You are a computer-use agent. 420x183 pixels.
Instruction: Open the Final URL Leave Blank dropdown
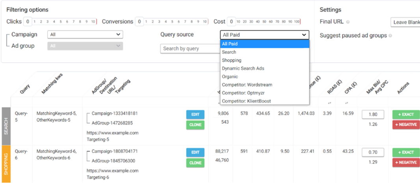pyautogui.click(x=405, y=22)
